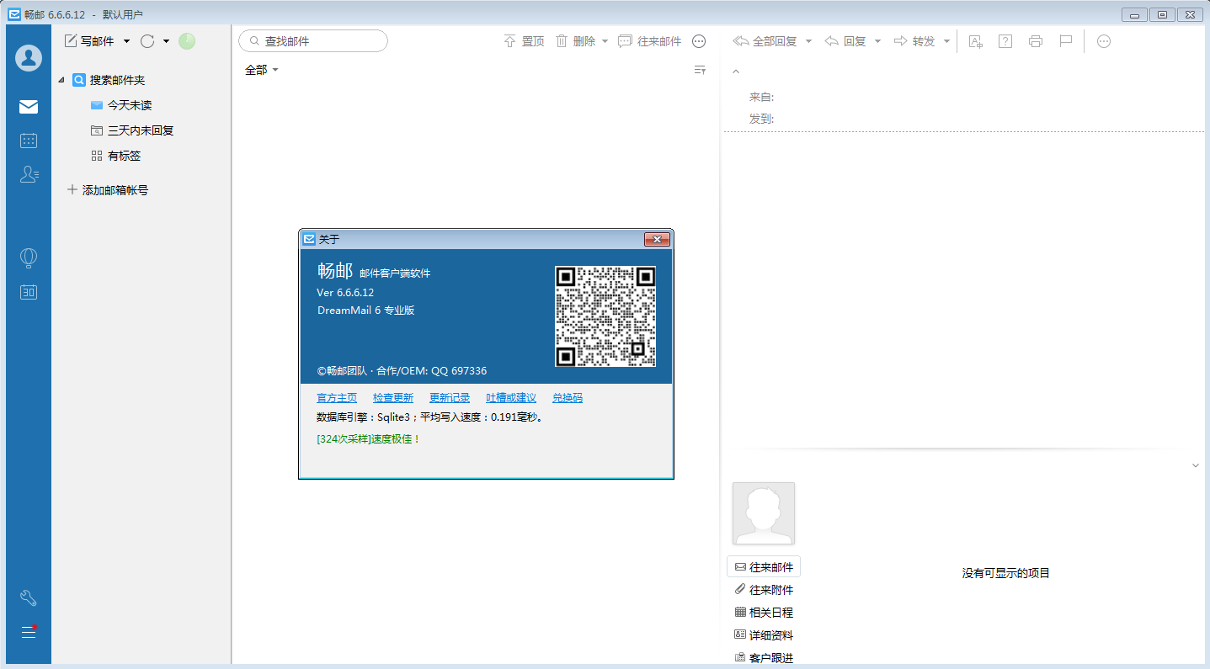1210x669 pixels.
Task: Expand the 写邮件 dropdown arrow
Action: coord(127,41)
